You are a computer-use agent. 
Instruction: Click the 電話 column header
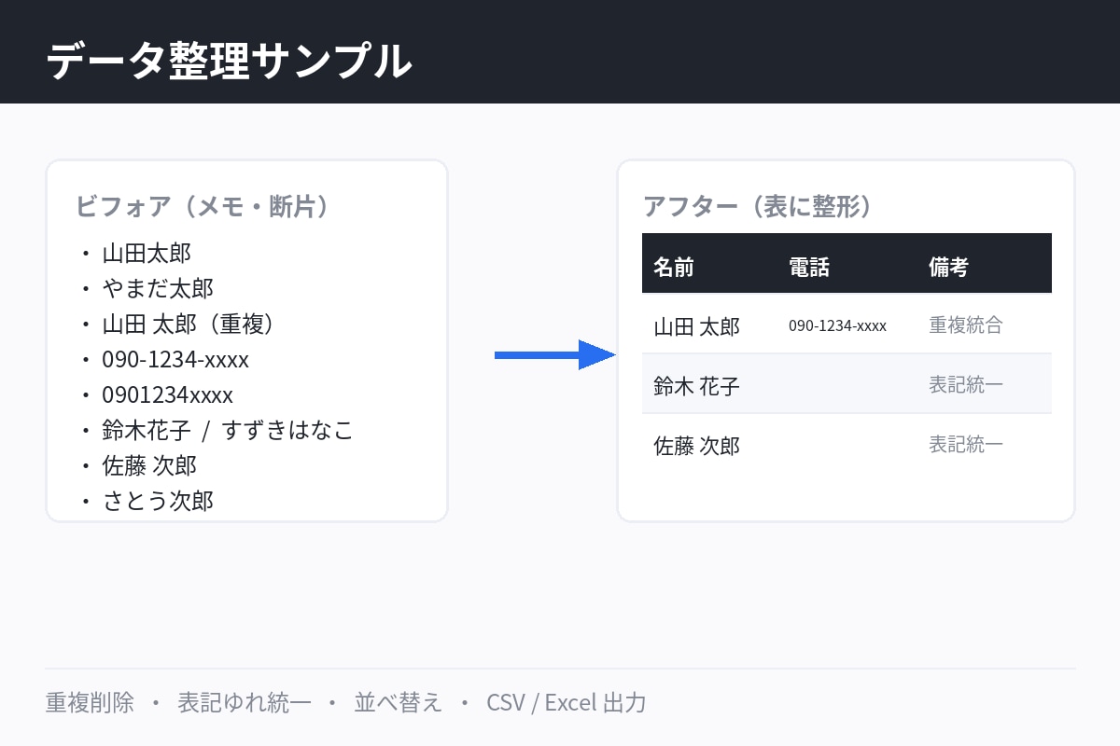809,268
